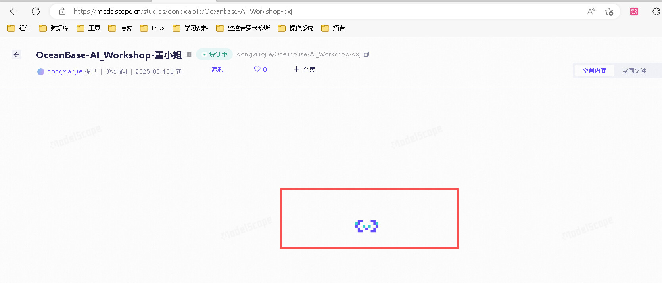Open the 拓普 bookmark folder
This screenshot has width=662, height=283.
pos(333,28)
